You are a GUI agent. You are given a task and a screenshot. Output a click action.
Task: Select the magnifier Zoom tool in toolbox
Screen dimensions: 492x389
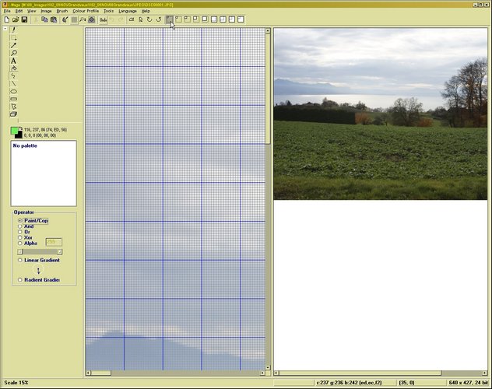14,53
